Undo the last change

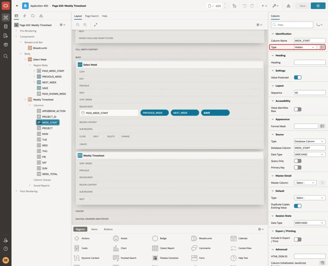coord(244,6)
